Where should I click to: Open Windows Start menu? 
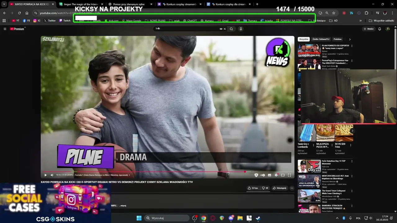[139, 218]
